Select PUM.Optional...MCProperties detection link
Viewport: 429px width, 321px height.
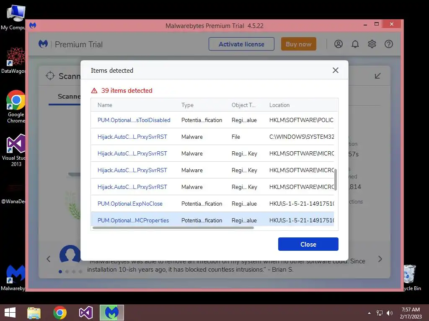coord(133,220)
